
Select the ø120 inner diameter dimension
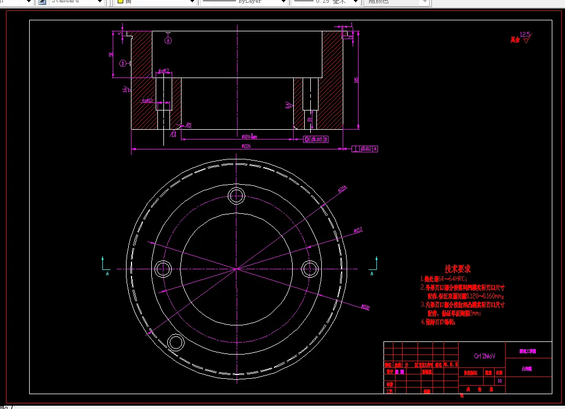249,136
